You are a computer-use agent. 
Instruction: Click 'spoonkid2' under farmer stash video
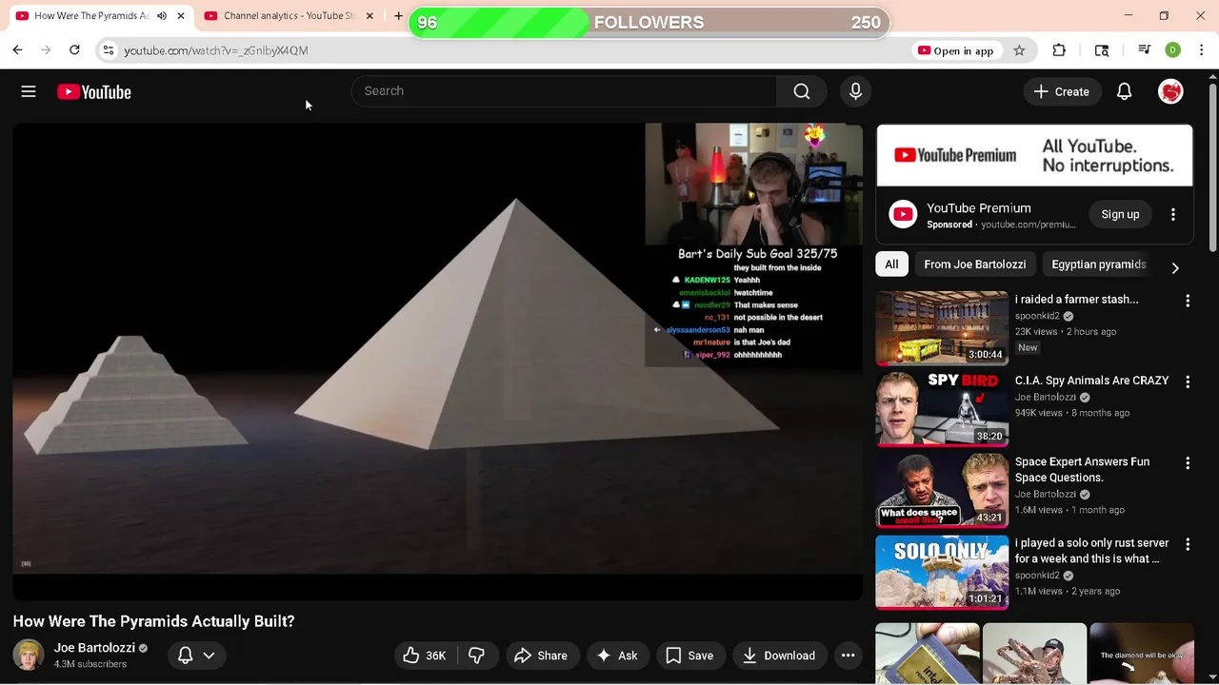pos(1037,316)
